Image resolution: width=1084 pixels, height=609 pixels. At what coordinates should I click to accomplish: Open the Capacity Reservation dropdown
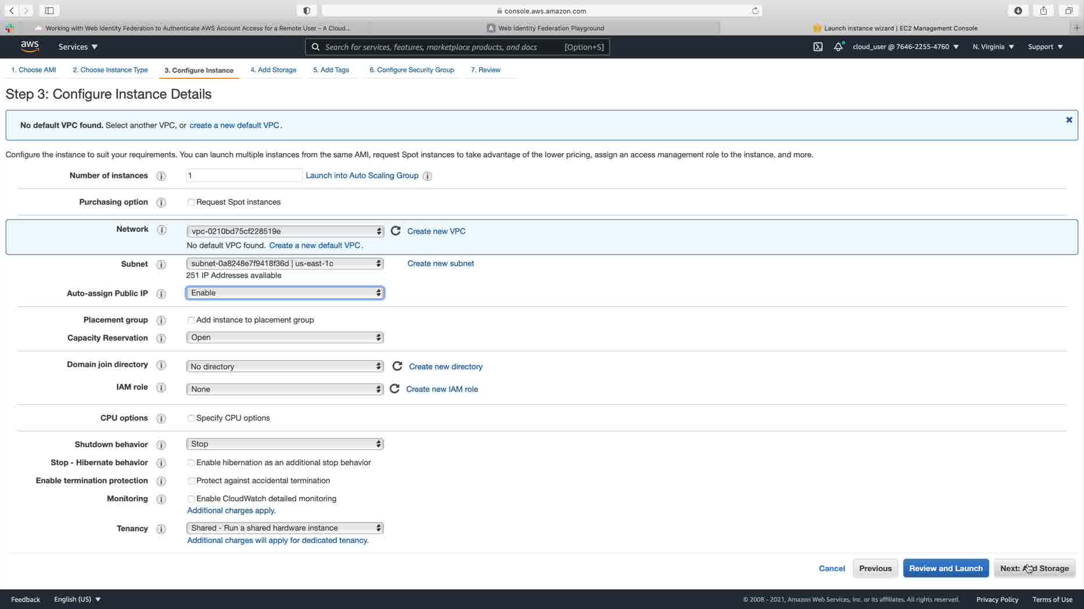(x=285, y=338)
